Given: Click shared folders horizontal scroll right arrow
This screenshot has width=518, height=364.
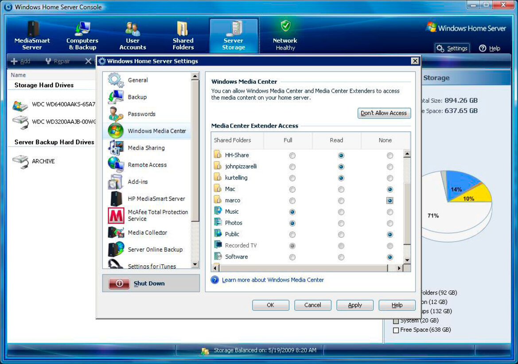Looking at the screenshot, I should tap(399, 268).
